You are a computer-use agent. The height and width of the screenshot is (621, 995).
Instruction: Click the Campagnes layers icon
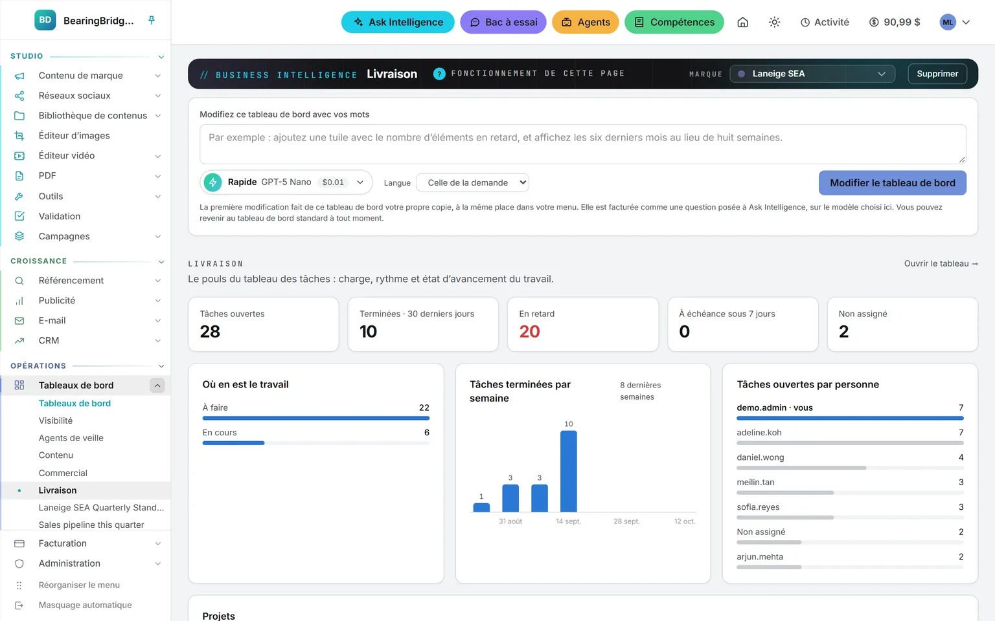coord(19,236)
